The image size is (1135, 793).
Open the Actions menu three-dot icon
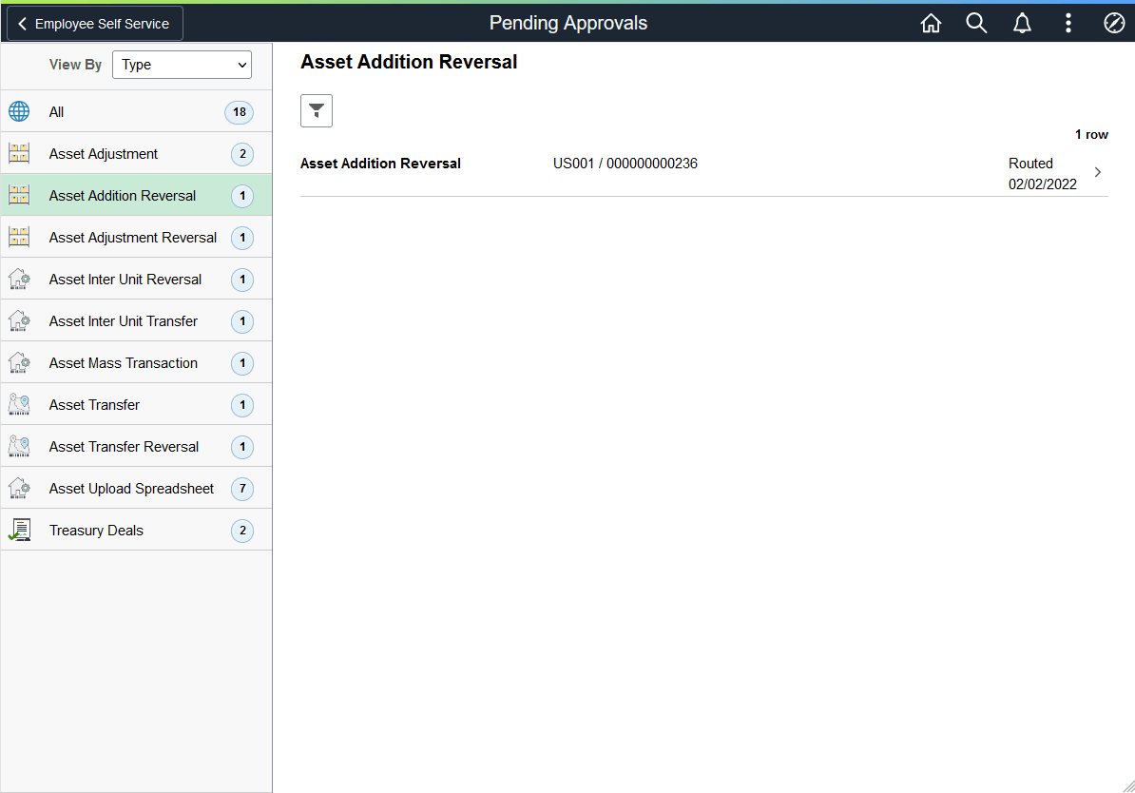click(1068, 22)
